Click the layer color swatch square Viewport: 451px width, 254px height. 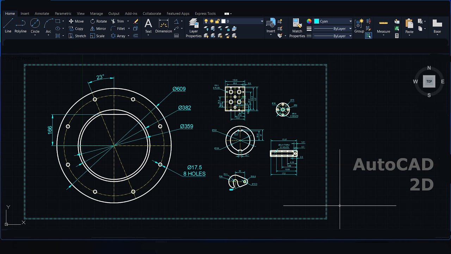click(x=223, y=21)
